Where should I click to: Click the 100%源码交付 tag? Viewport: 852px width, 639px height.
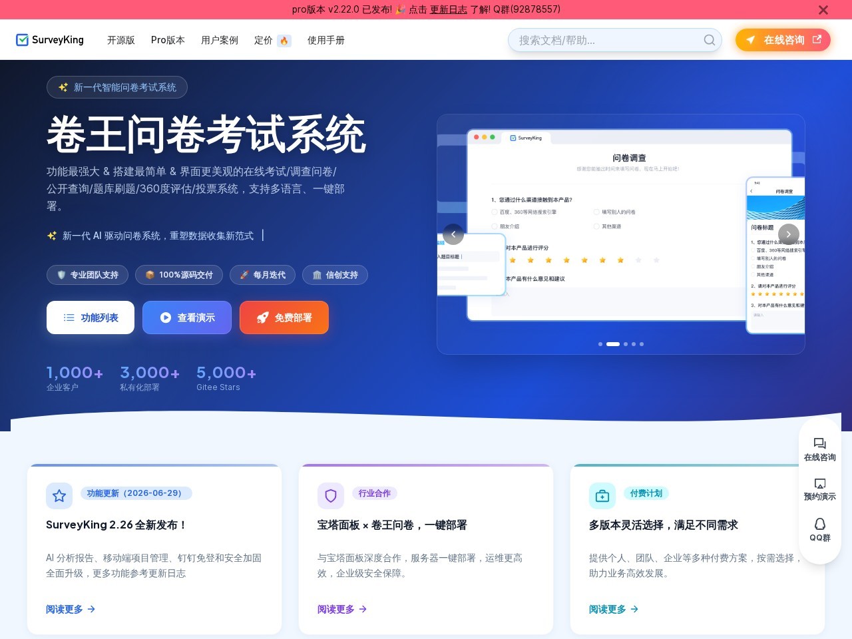tap(179, 275)
